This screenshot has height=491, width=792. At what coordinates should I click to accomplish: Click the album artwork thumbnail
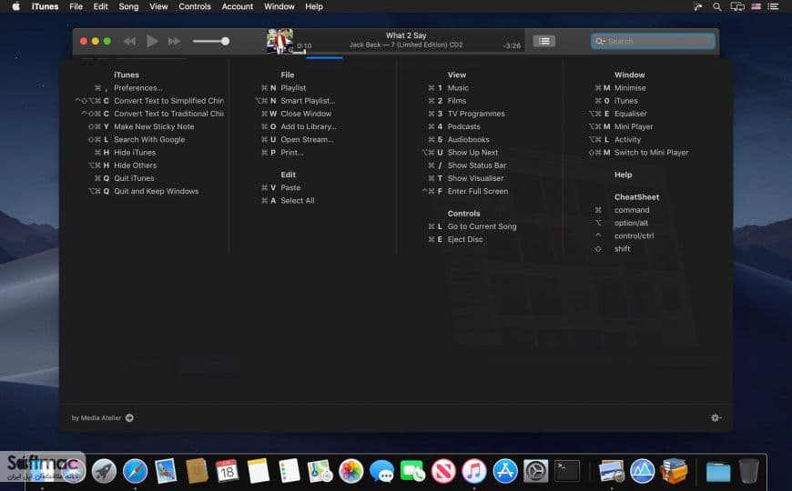[x=279, y=42]
